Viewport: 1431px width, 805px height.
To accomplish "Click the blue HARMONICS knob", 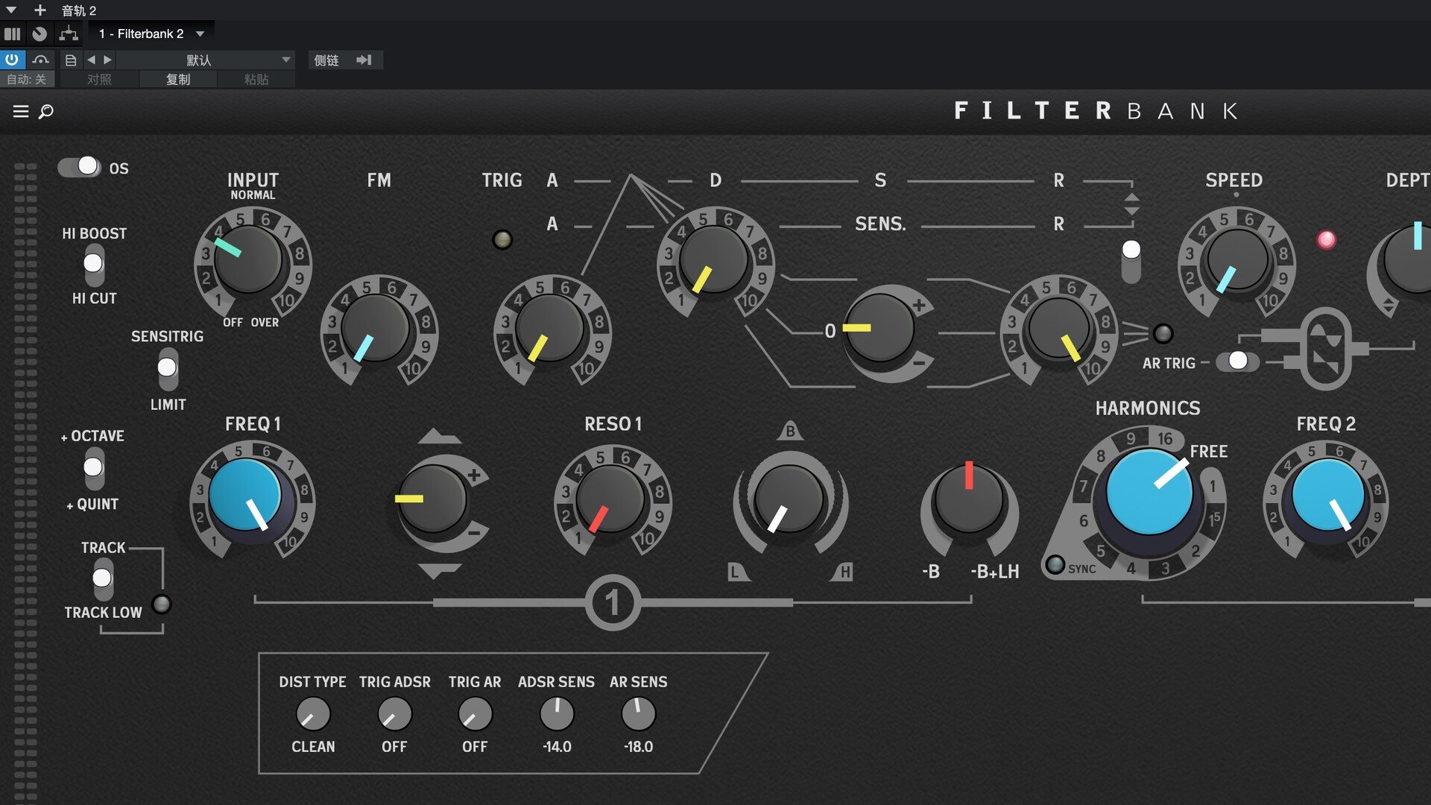I will [x=1149, y=493].
